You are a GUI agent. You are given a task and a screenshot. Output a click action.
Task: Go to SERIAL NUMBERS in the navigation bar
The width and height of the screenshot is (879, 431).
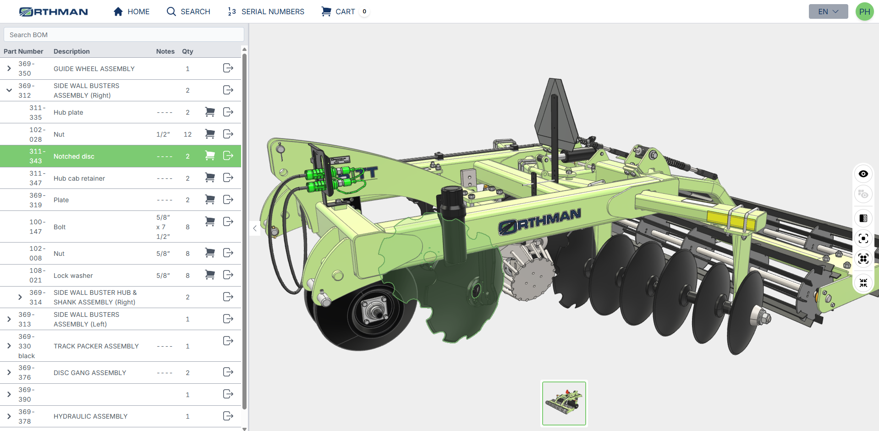[x=266, y=11]
